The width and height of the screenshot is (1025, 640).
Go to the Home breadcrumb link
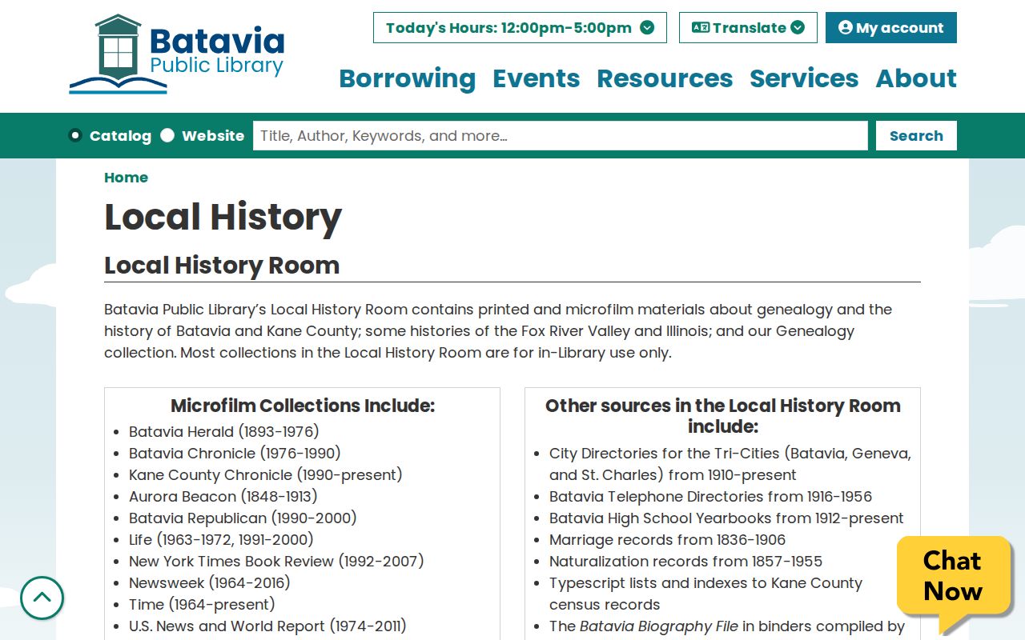coord(126,178)
